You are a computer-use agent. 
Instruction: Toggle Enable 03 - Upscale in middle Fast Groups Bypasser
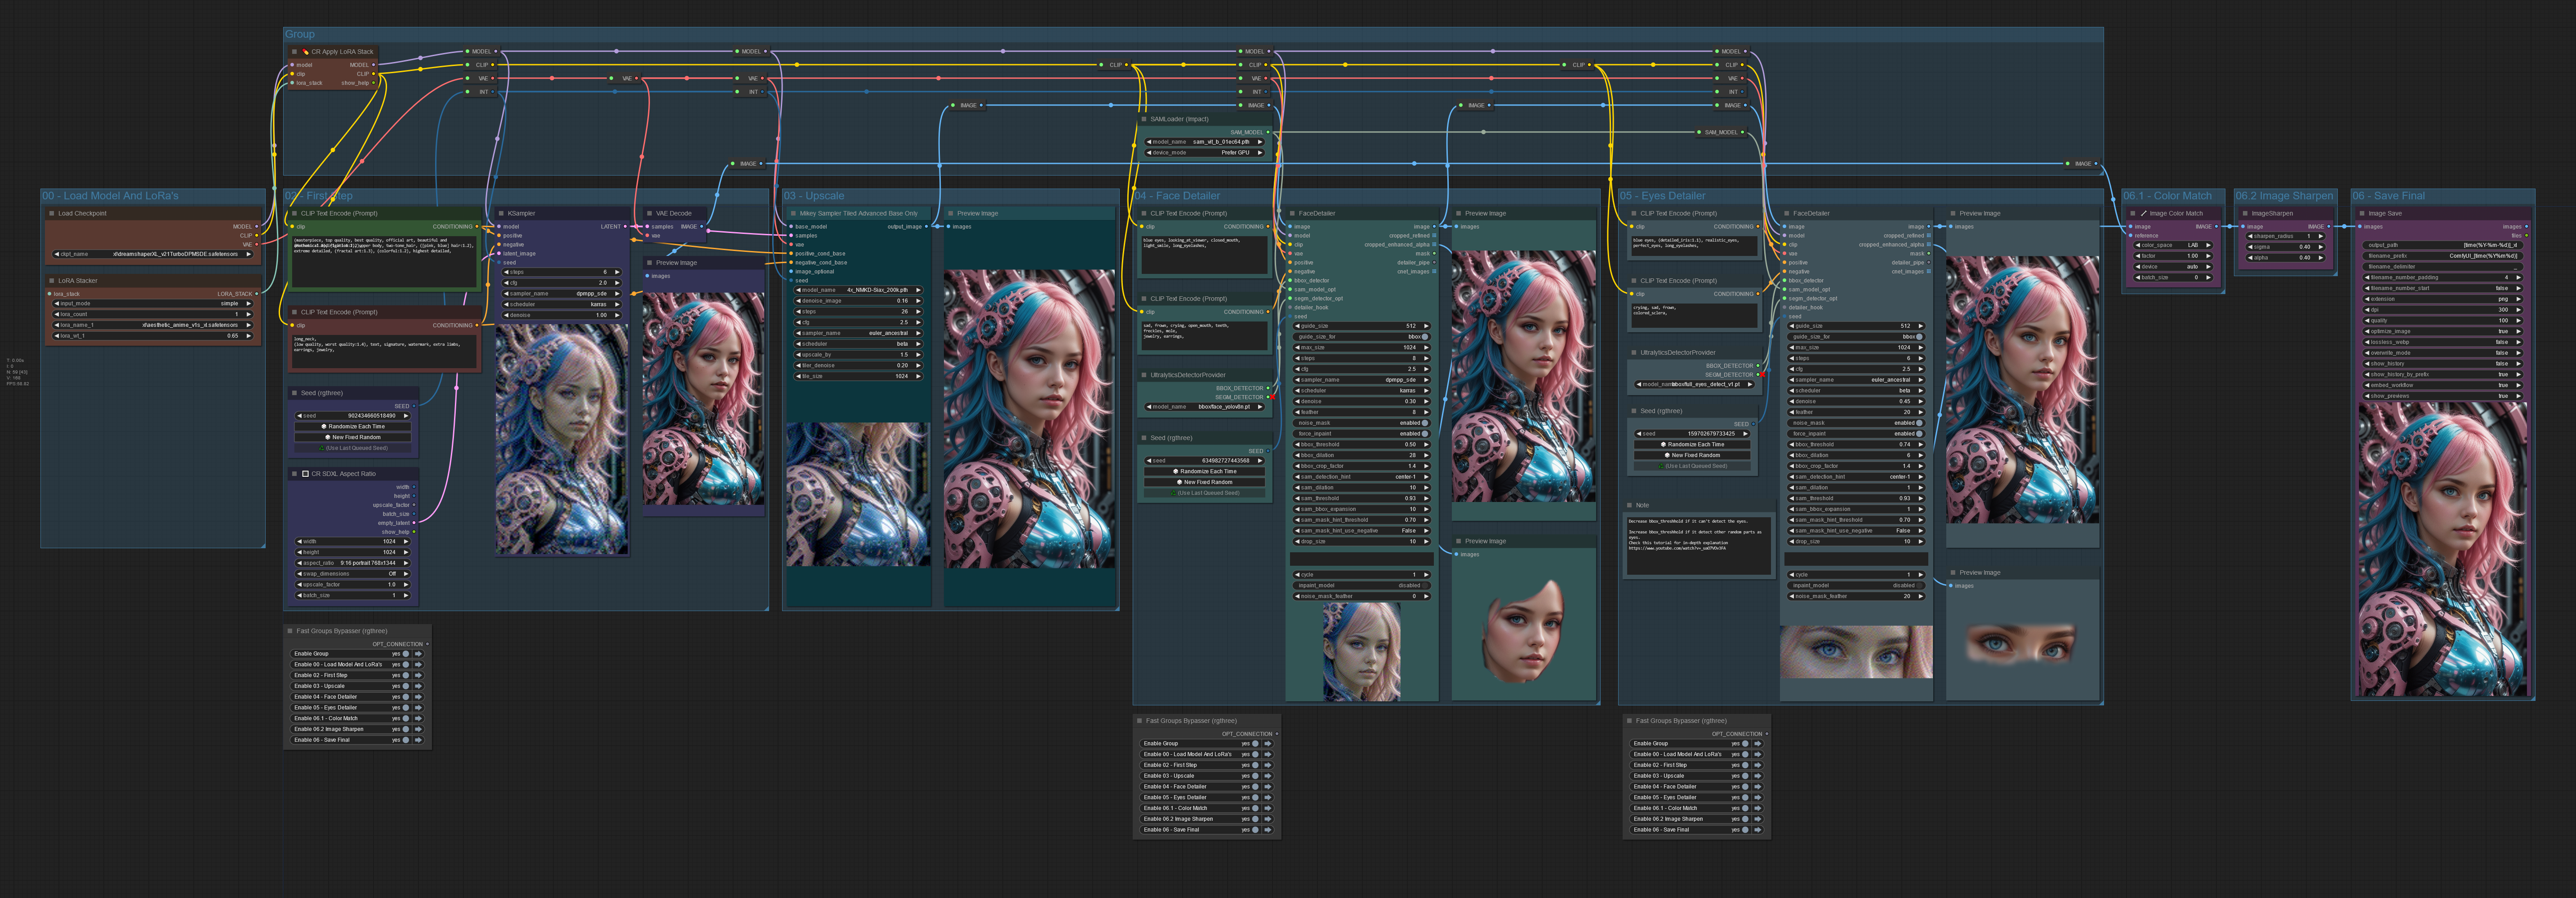tap(1256, 776)
